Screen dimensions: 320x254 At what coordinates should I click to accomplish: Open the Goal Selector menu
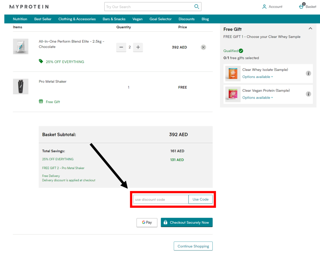coord(160,19)
